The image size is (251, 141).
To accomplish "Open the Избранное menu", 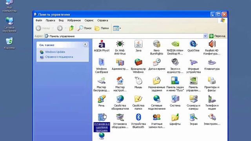I will click(74, 20).
